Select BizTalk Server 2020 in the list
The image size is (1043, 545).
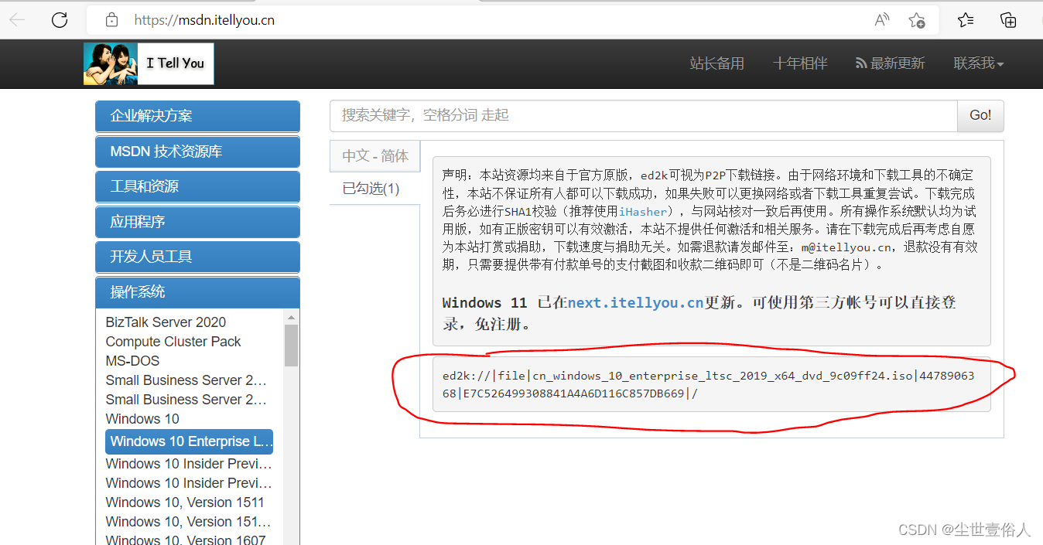pos(166,322)
